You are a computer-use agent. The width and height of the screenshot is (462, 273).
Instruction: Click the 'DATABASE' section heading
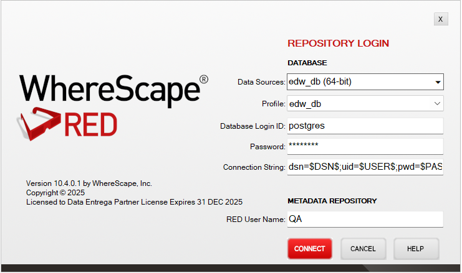307,63
